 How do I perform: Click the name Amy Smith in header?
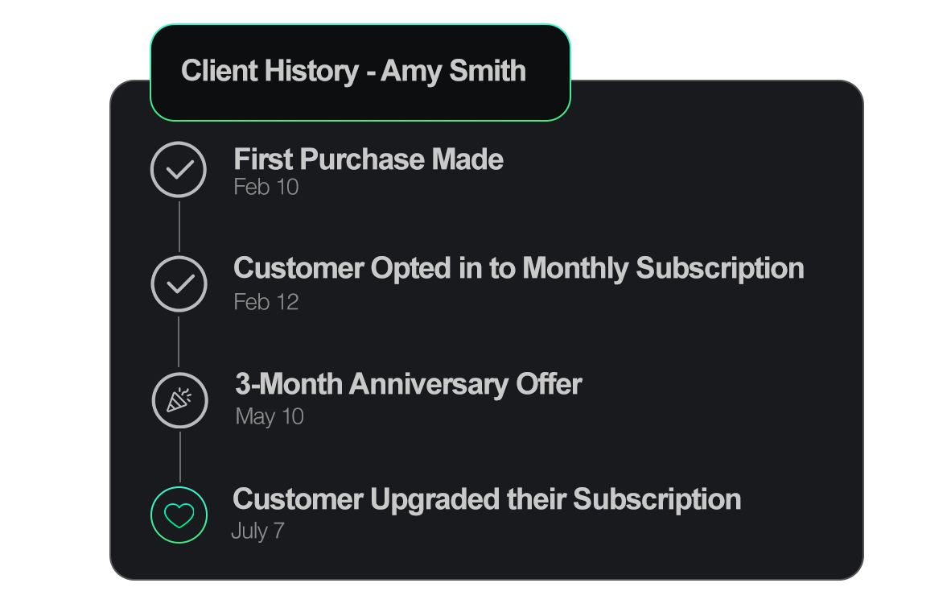click(x=453, y=71)
